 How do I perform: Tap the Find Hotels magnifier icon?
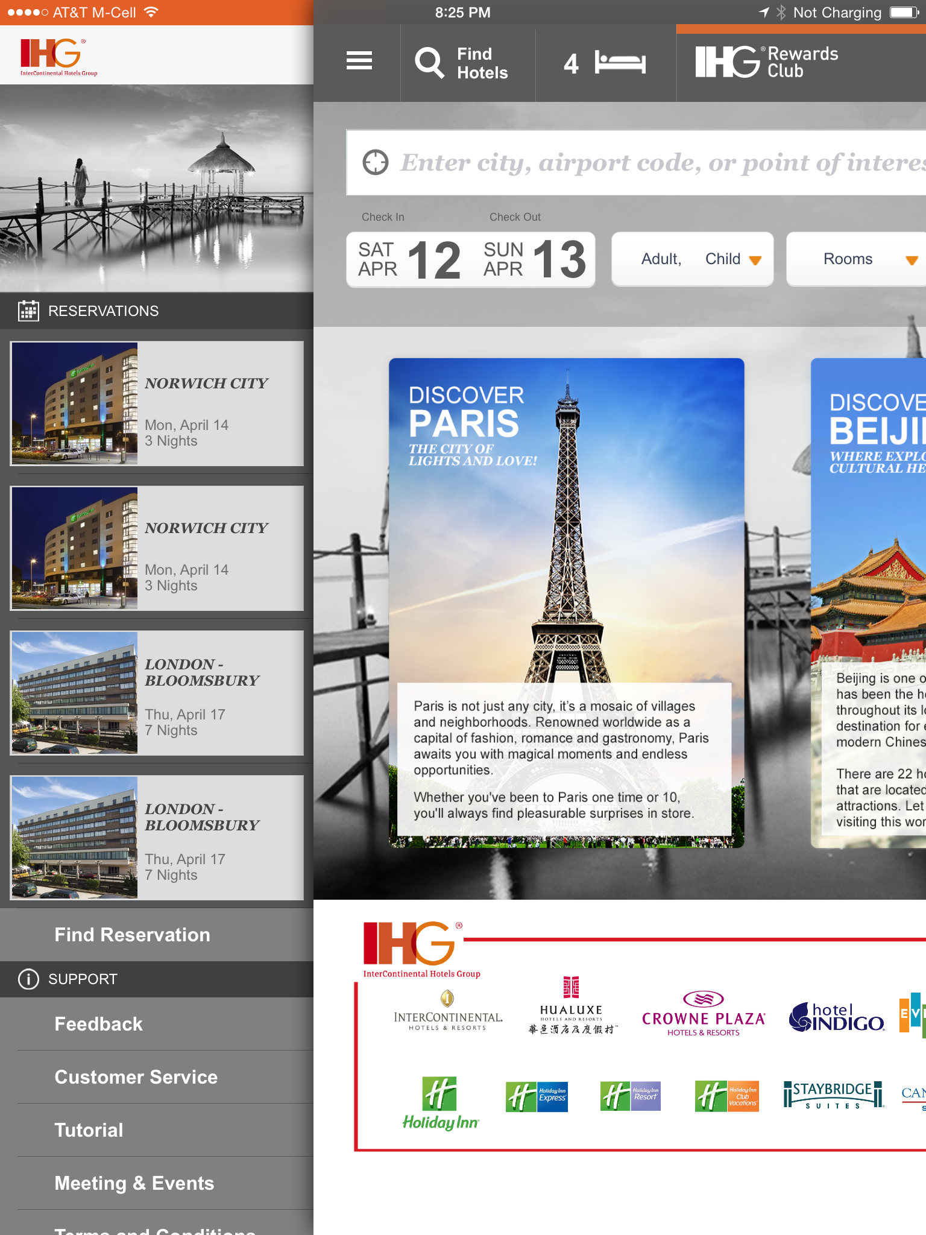click(429, 63)
